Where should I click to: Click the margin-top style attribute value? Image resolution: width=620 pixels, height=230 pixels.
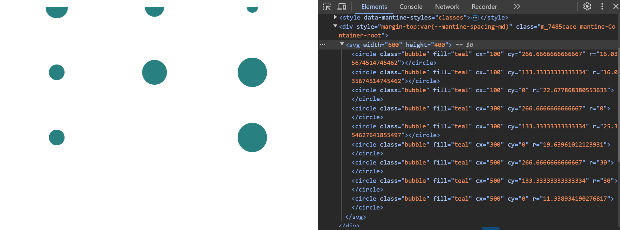pyautogui.click(x=445, y=26)
